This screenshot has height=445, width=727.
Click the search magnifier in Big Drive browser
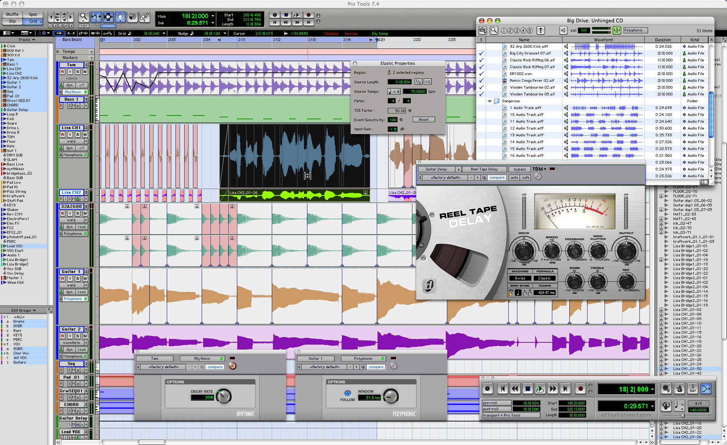(494, 30)
